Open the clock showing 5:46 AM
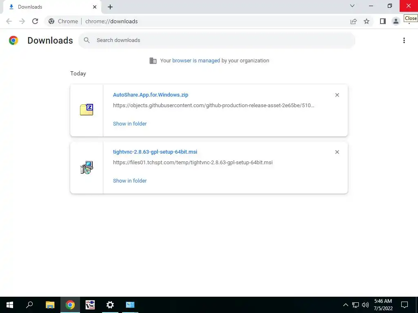Screen dimensions: 418x313 click(x=383, y=305)
